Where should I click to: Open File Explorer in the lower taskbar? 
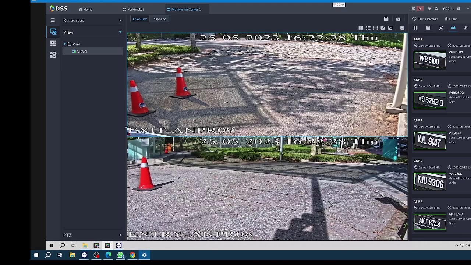[x=72, y=255]
